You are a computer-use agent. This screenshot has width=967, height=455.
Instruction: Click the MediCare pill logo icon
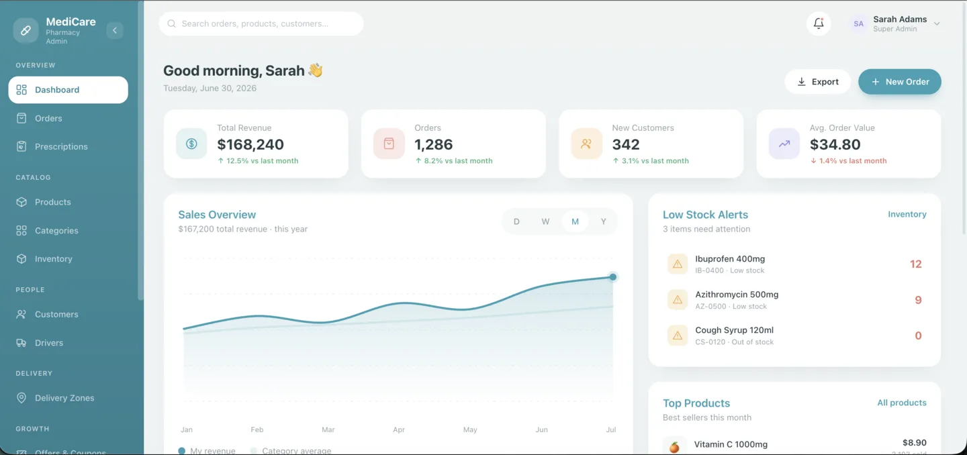pos(26,30)
